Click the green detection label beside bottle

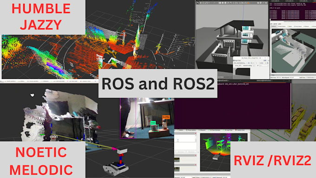pos(153,122)
